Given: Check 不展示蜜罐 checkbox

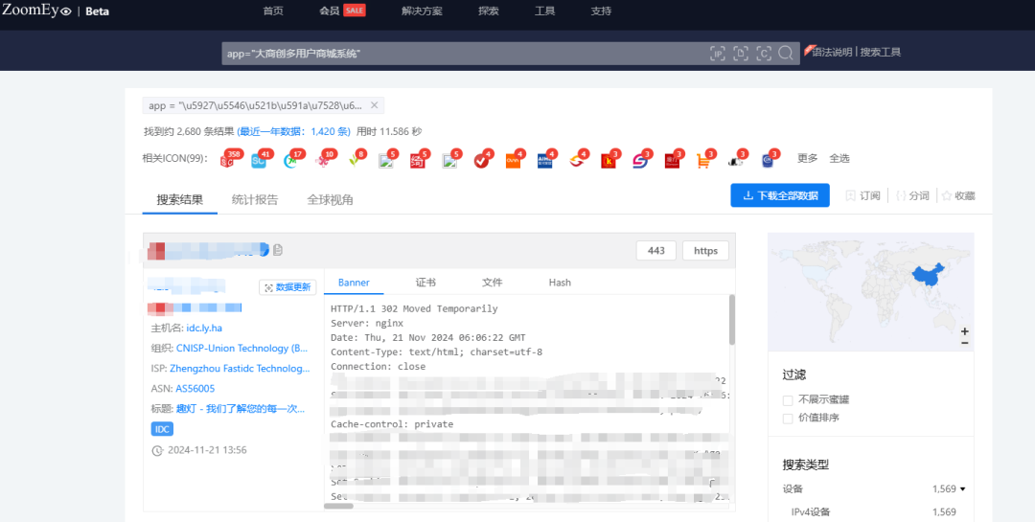Looking at the screenshot, I should (x=788, y=400).
